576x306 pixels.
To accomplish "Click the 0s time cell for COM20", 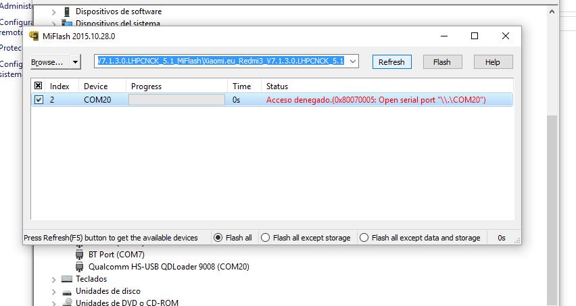I will pos(236,100).
